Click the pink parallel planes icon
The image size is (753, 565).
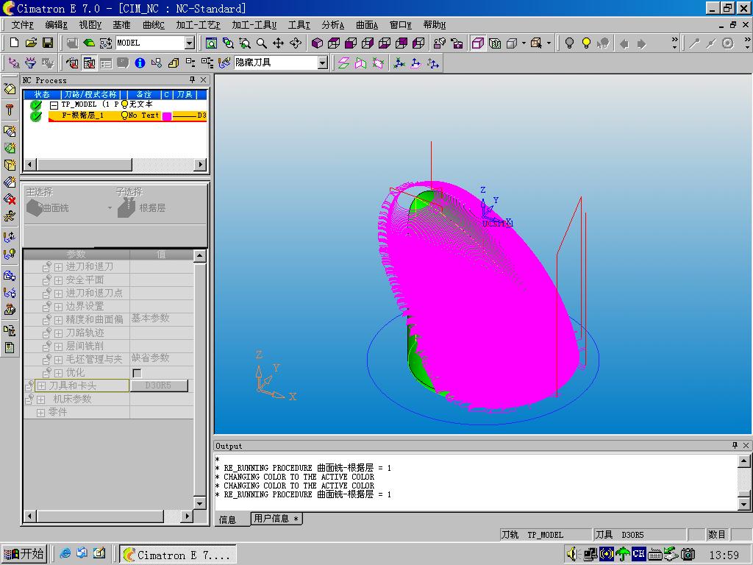point(344,63)
